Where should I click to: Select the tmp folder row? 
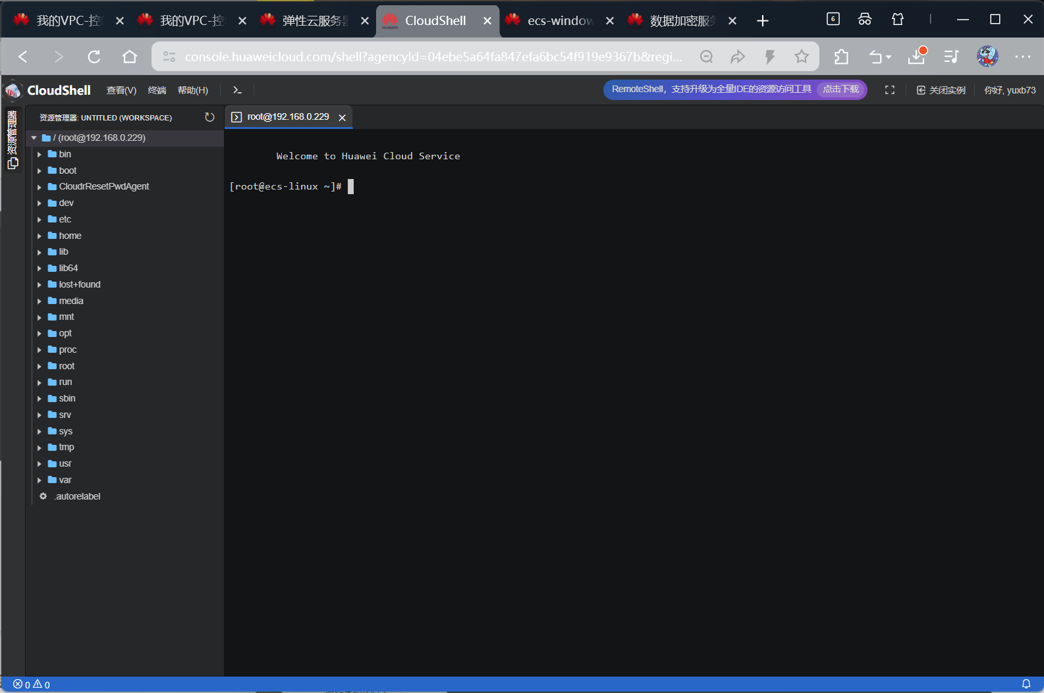pyautogui.click(x=125, y=448)
